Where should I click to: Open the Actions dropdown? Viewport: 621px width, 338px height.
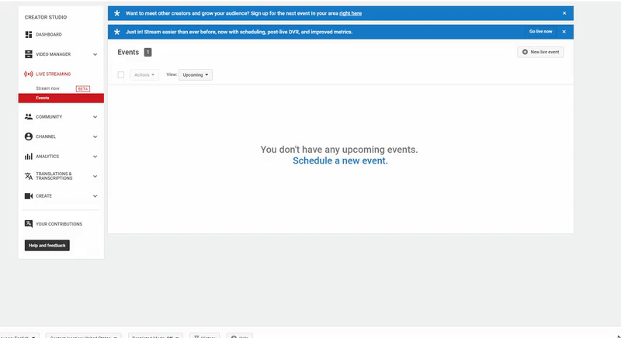tap(144, 74)
